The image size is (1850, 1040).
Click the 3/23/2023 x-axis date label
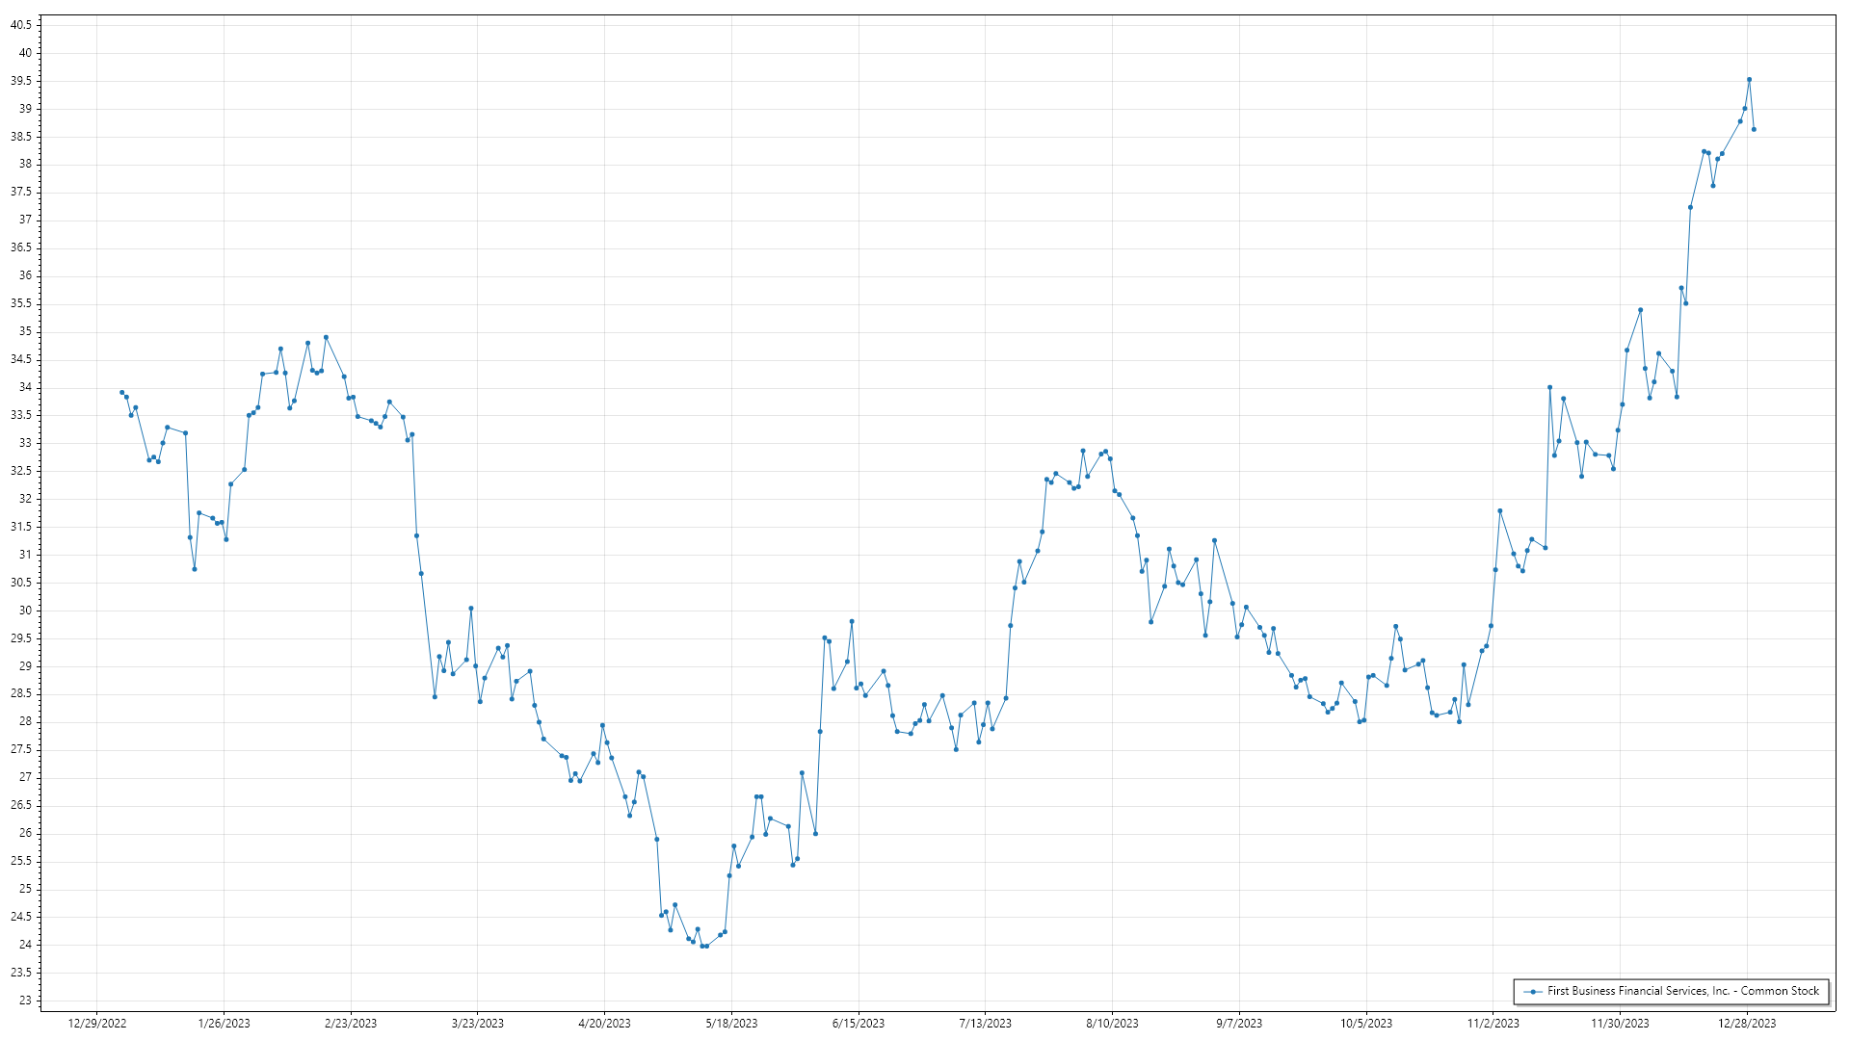(478, 1023)
